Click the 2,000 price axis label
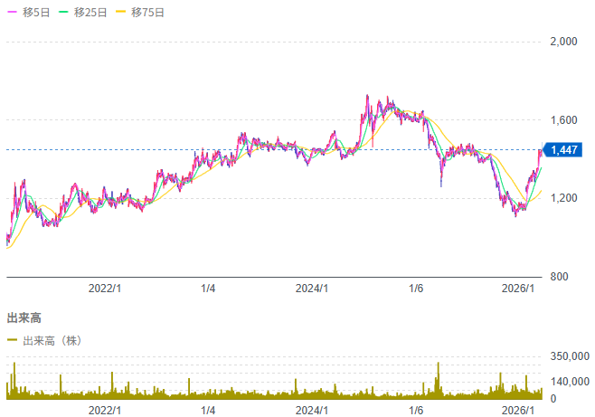The height and width of the screenshot is (417, 595). (563, 43)
